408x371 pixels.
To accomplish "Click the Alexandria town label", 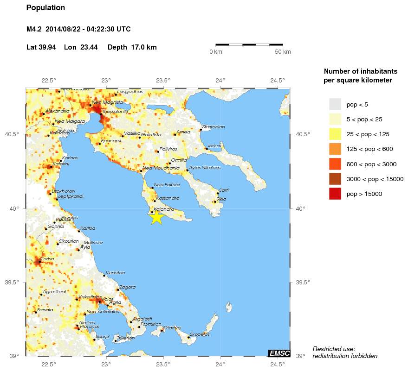I will [x=57, y=111].
